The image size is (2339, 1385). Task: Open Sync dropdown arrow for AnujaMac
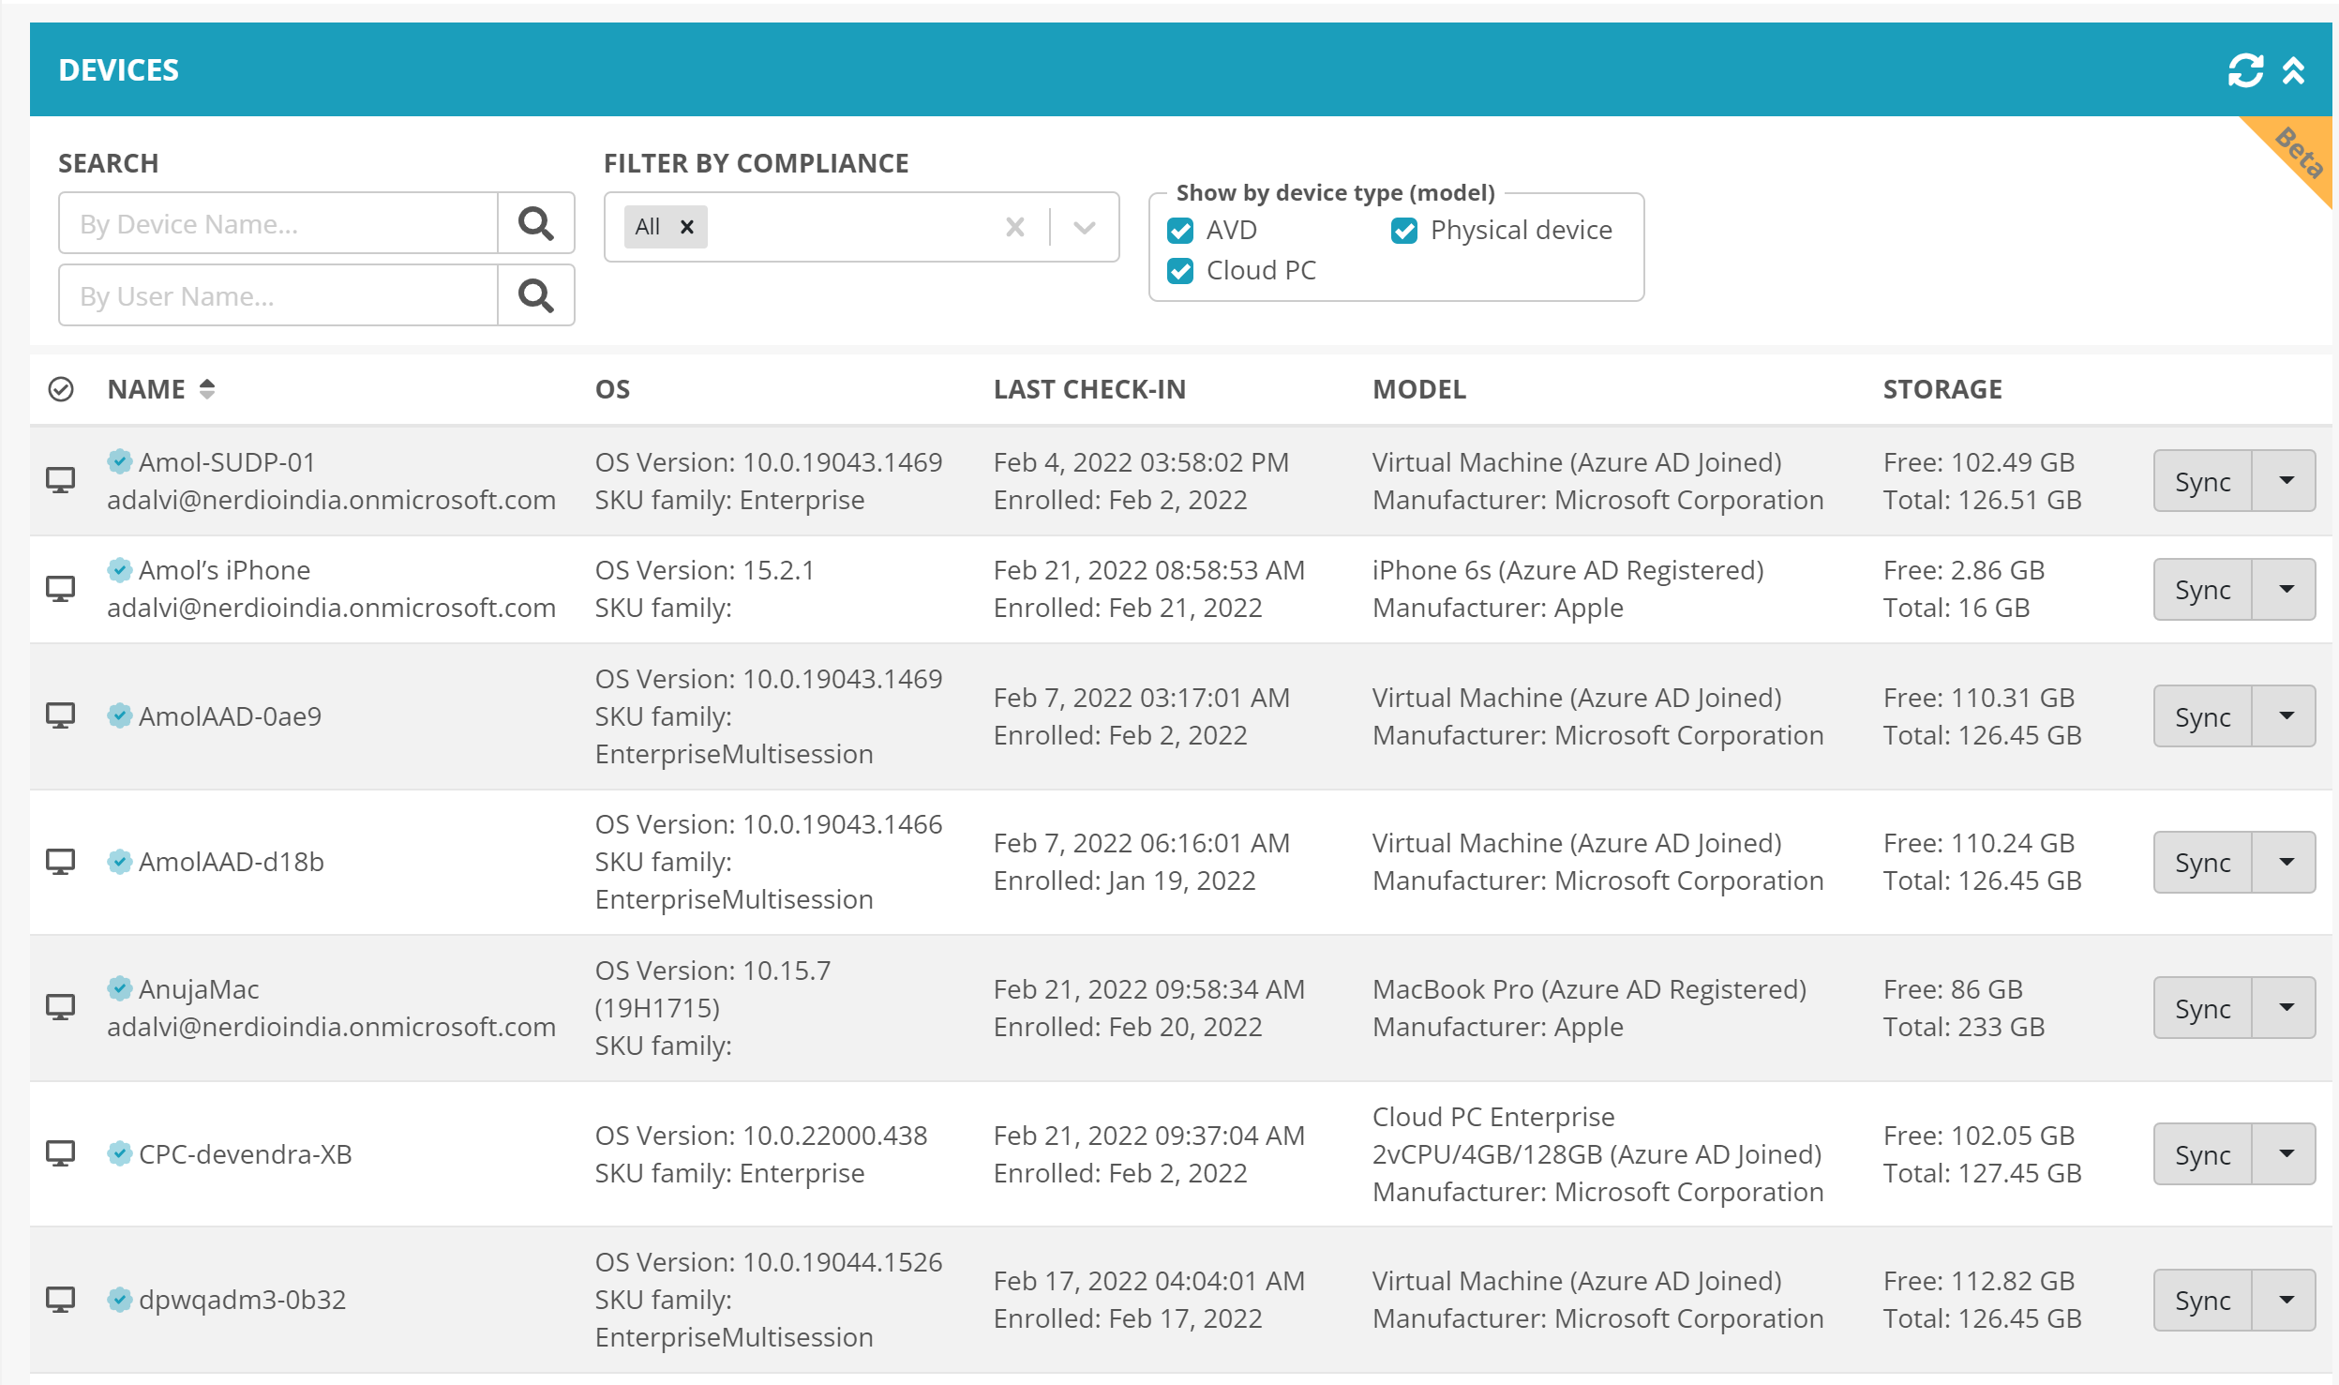[x=2286, y=1008]
